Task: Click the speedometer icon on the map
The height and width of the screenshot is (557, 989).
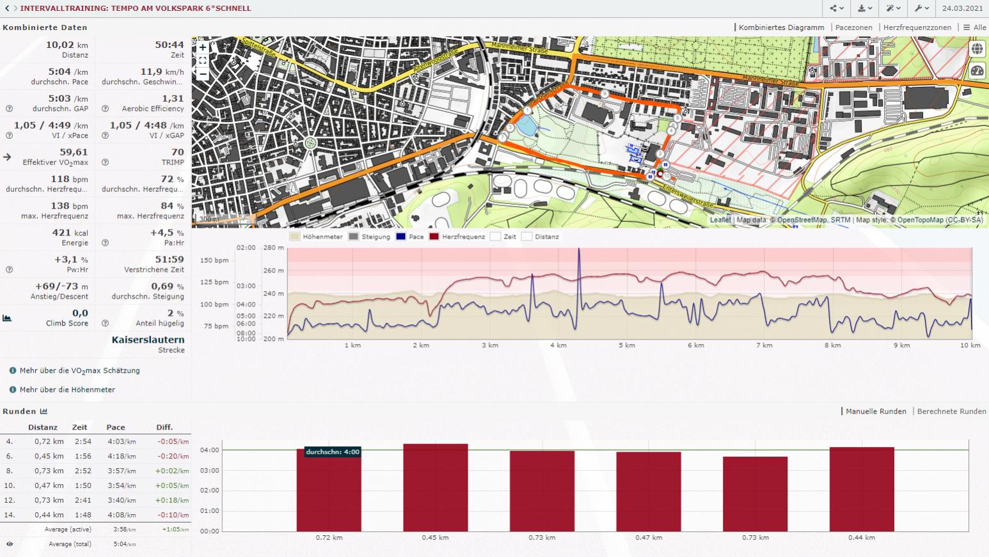Action: (x=977, y=71)
